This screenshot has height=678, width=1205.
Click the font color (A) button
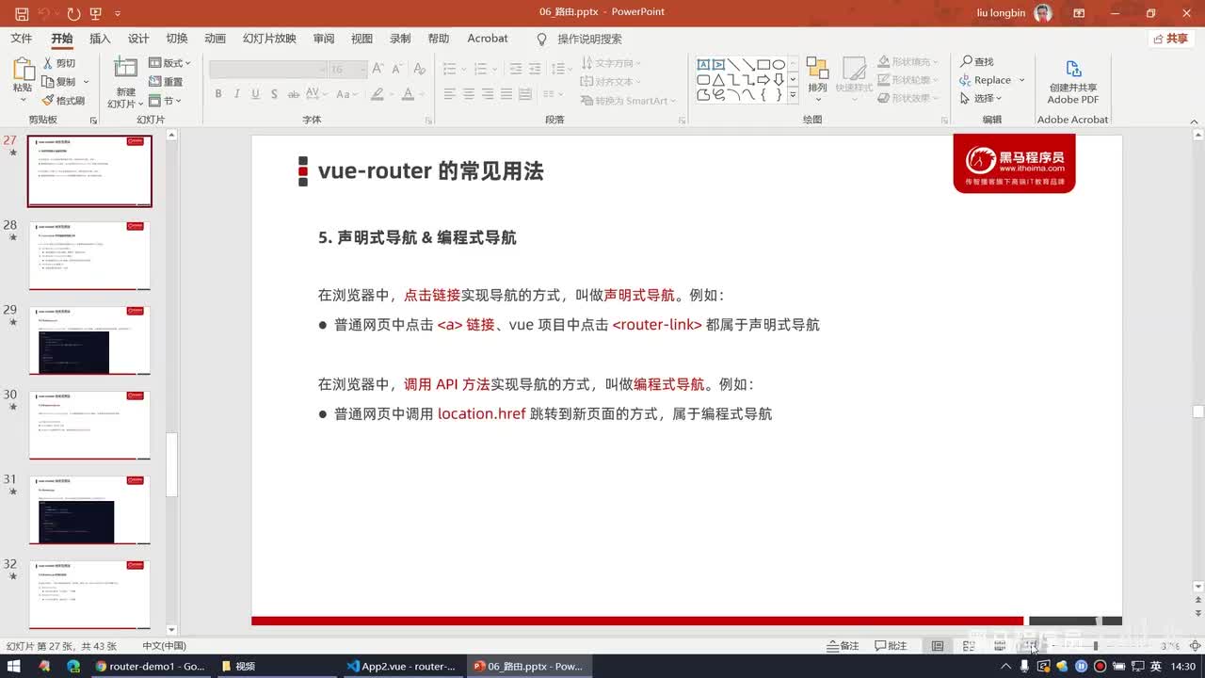point(408,94)
